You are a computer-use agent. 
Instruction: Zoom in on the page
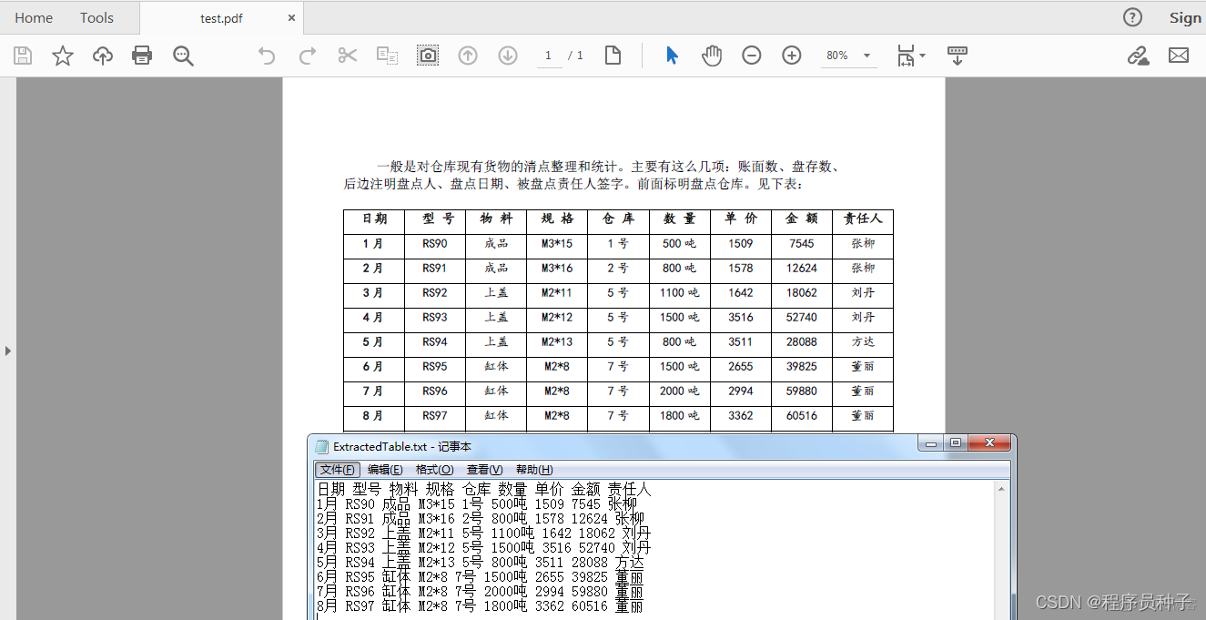click(791, 56)
